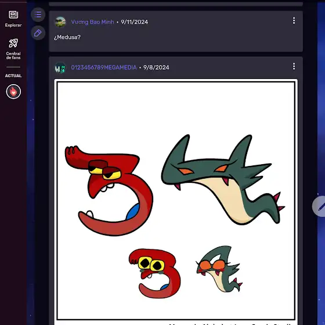Open the Explorar navigation icon
Image resolution: width=325 pixels, height=325 pixels.
(x=13, y=15)
